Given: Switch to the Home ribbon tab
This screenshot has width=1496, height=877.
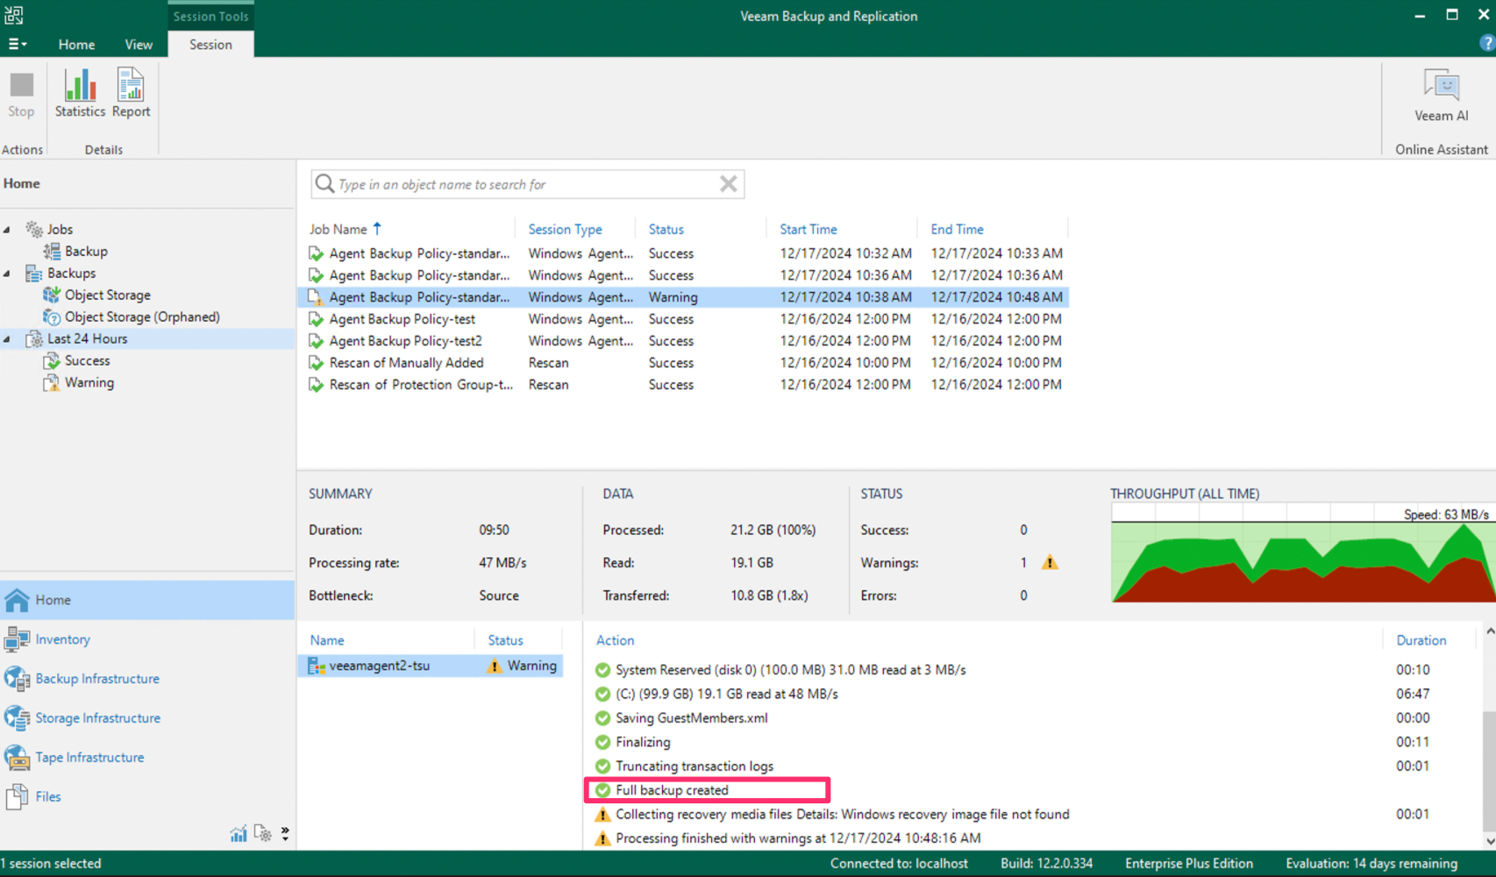Looking at the screenshot, I should click(76, 45).
